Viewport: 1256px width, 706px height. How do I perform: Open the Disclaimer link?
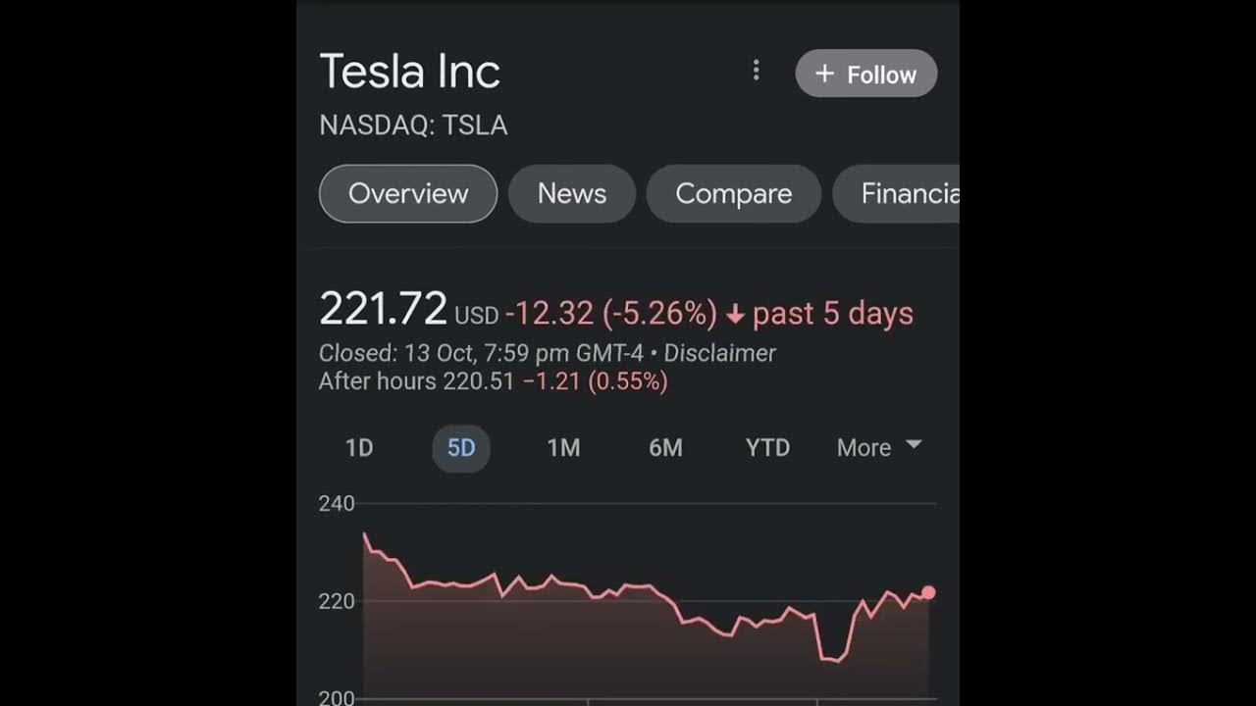click(719, 353)
